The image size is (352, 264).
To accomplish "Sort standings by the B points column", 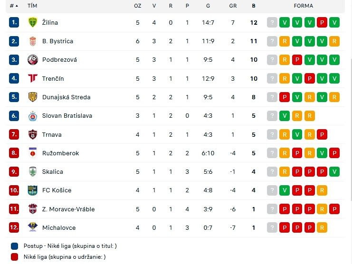I will pos(254,6).
